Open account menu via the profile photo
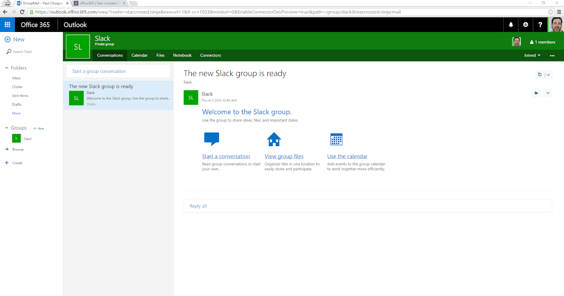Viewport: 564px width, 296px height. (x=556, y=24)
